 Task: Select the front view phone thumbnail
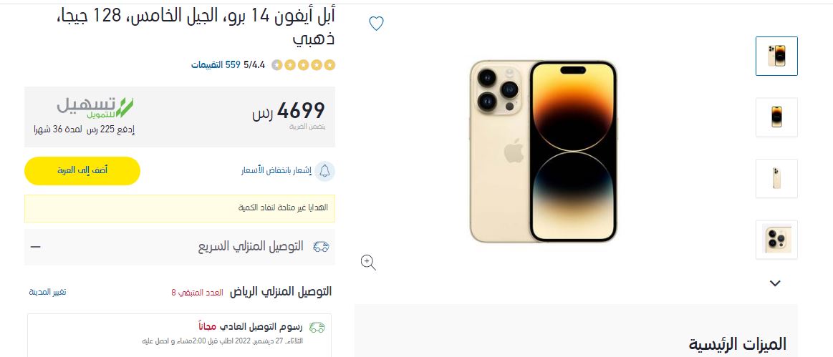(x=776, y=117)
